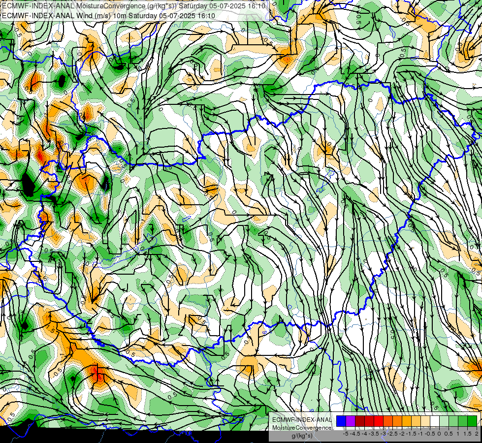Click the white legend swatch ending at 0

435,421
